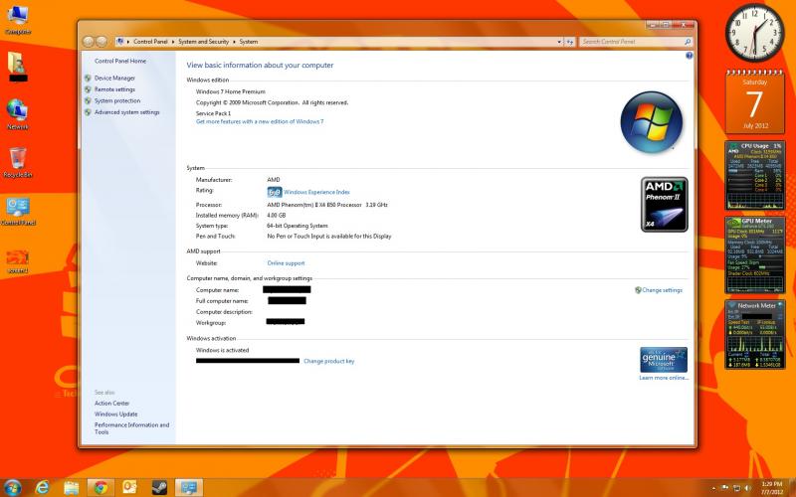Click the search magnifier icon
The width and height of the screenshot is (796, 497).
[688, 42]
